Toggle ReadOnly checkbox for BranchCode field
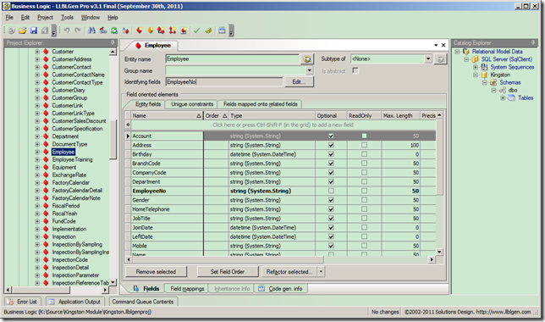 coord(364,164)
